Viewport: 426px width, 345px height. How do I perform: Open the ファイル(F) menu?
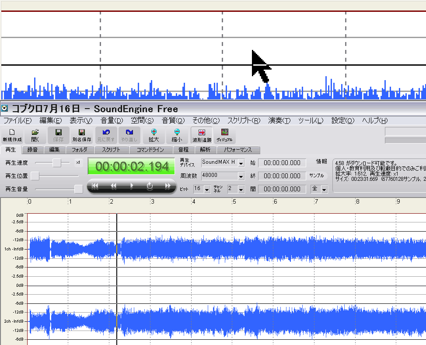coord(17,120)
